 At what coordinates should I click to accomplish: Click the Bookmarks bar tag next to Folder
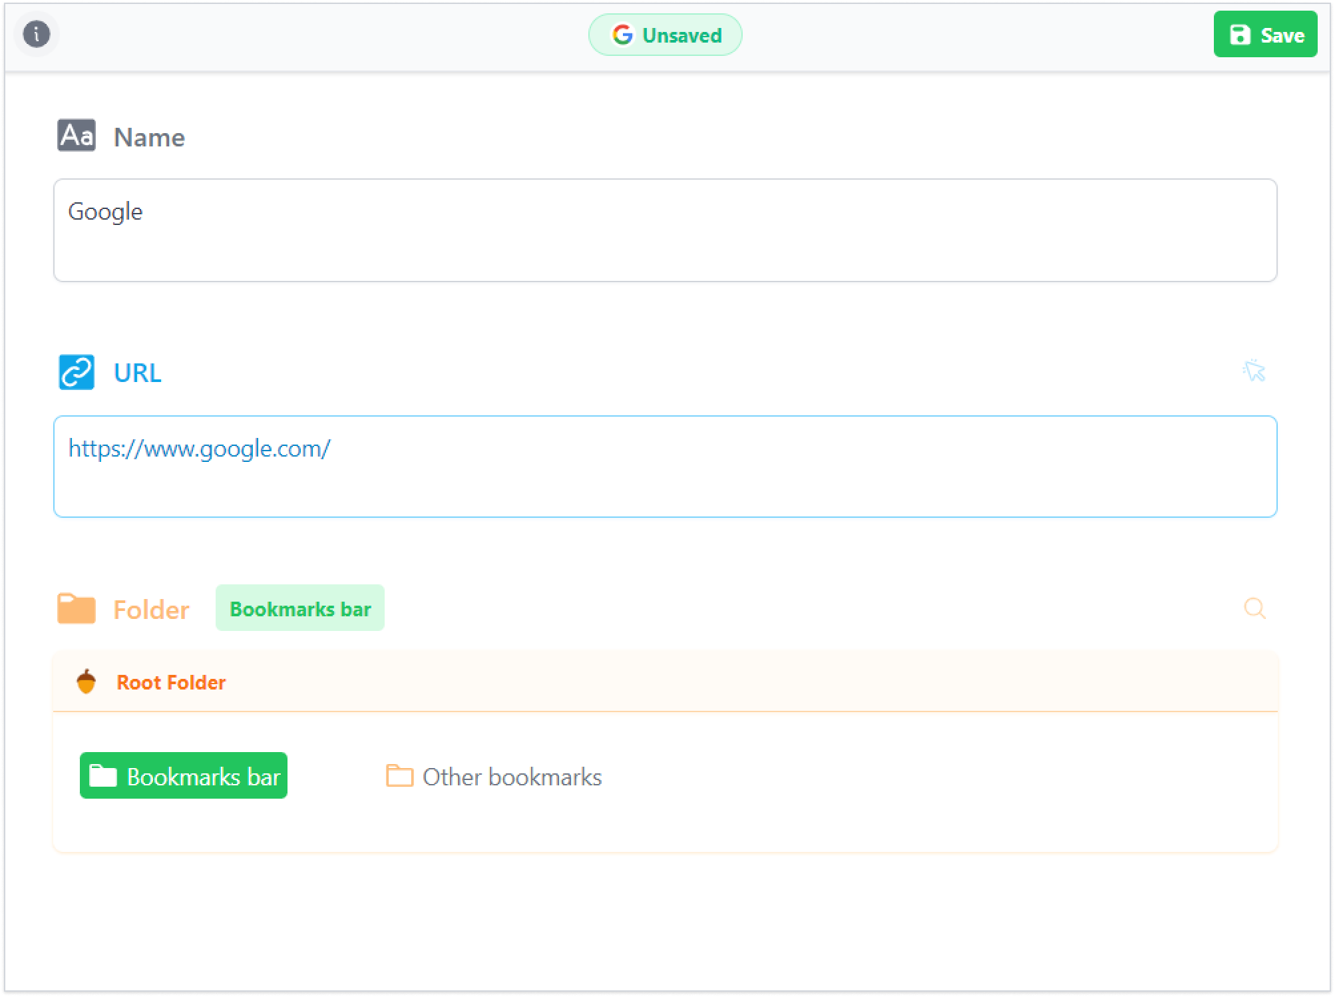[x=300, y=608]
